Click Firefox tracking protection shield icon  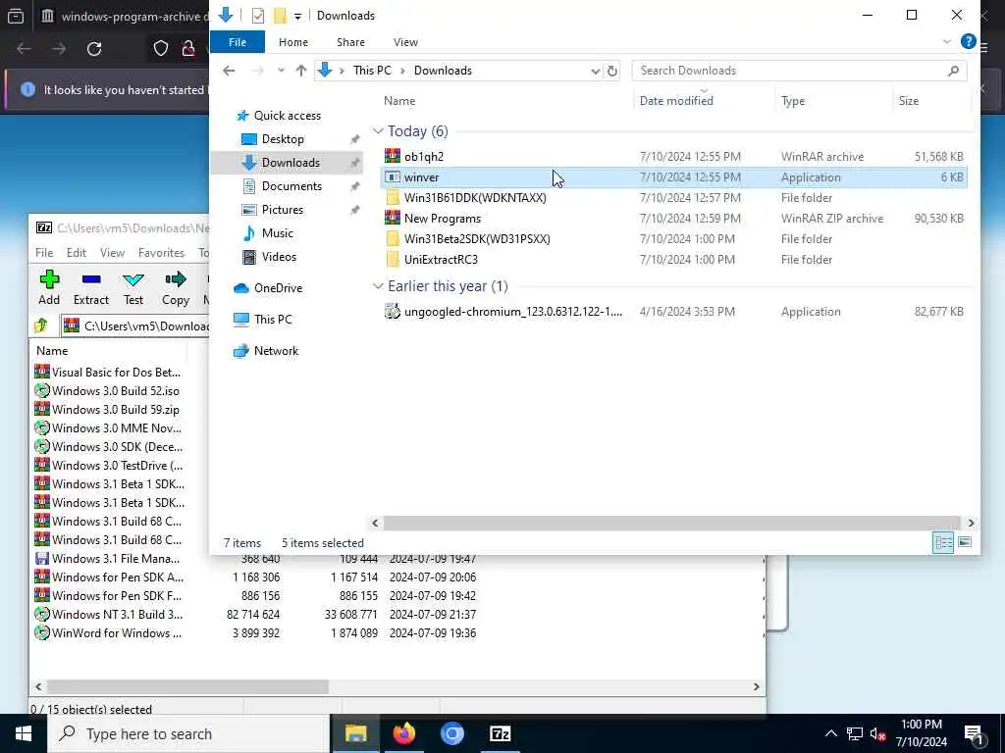tap(160, 49)
